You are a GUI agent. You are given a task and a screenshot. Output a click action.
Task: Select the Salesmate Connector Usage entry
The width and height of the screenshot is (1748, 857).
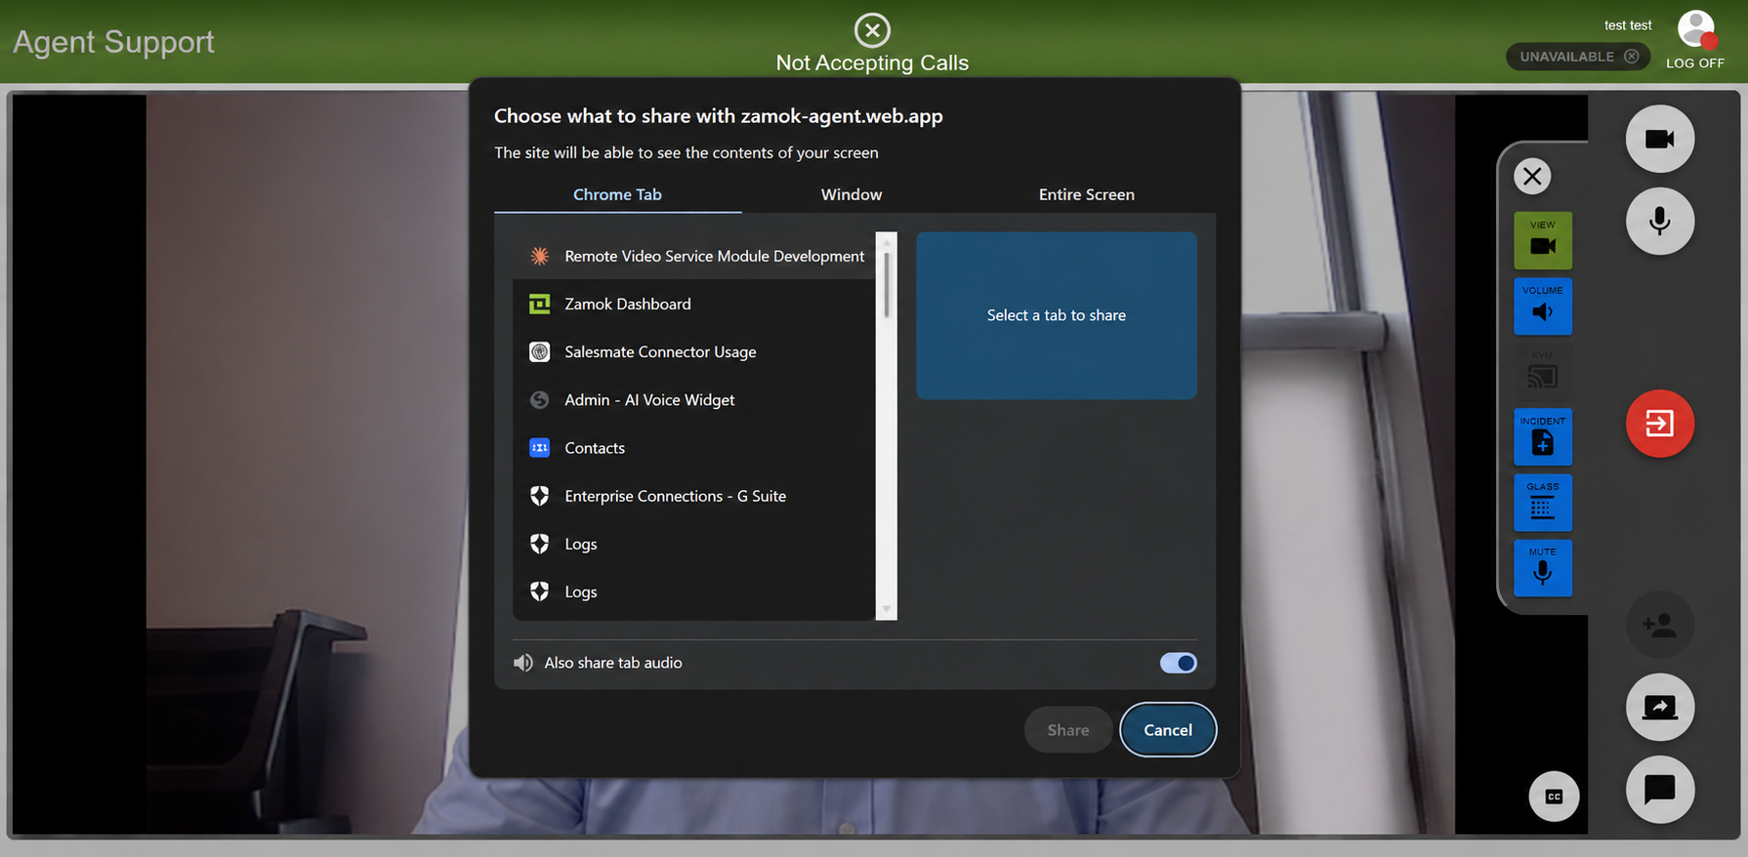[x=694, y=351]
